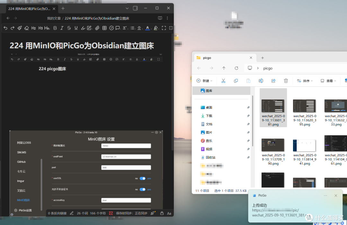Dismiss the PicGo 上传成功 notification
This screenshot has width=347, height=225.
(x=336, y=195)
